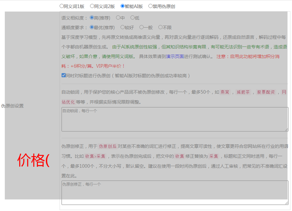The width and height of the screenshot is (292, 211).
Task: Set 通顺度要求 to 不限
Action: pyautogui.click(x=160, y=28)
